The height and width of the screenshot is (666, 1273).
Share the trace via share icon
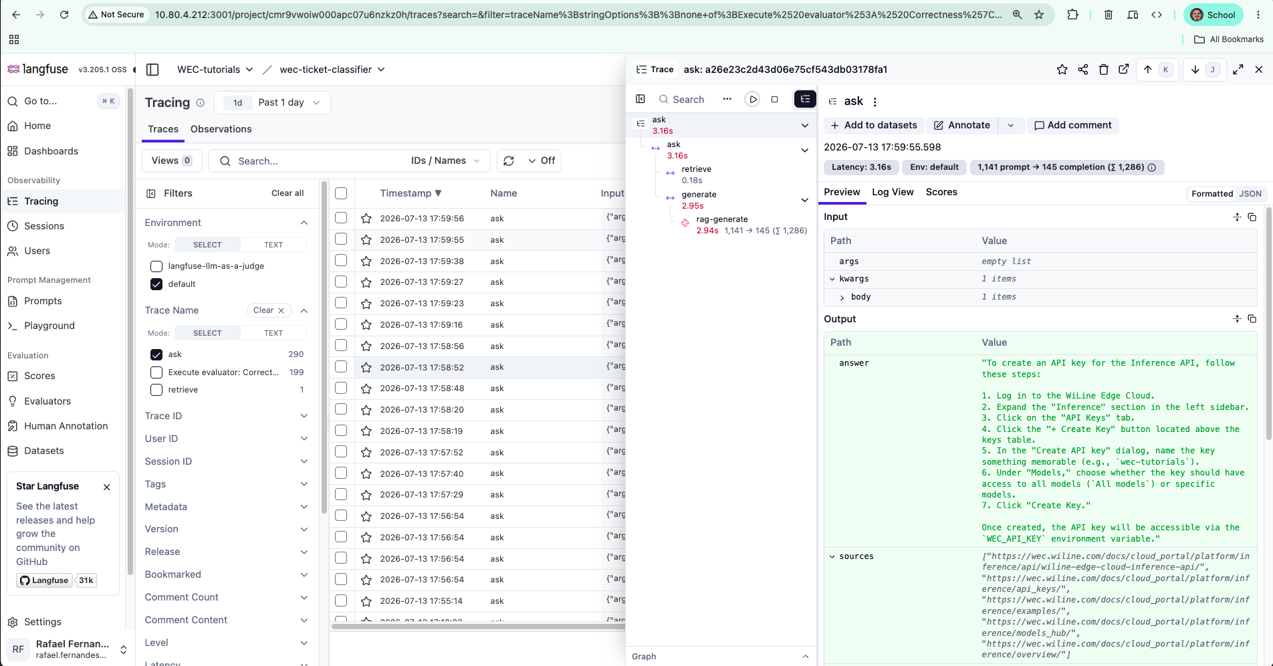pos(1083,70)
